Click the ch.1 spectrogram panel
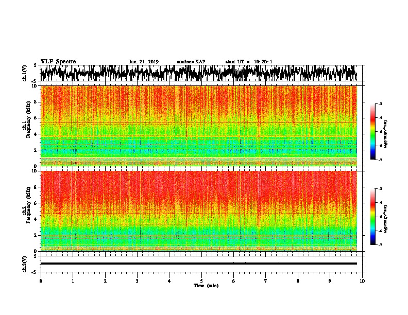Image resolution: width=408 pixels, height=315 pixels. [199, 126]
